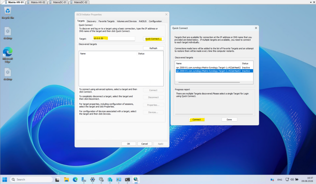Switch to the RADIUS tab
Screen dimensions: 316x184
click(x=143, y=21)
